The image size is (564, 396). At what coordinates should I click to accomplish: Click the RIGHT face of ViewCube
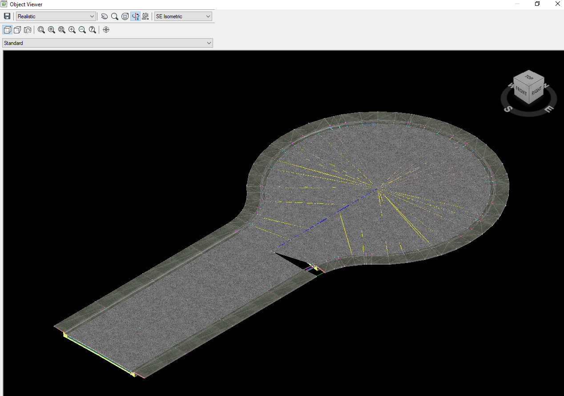click(x=537, y=90)
